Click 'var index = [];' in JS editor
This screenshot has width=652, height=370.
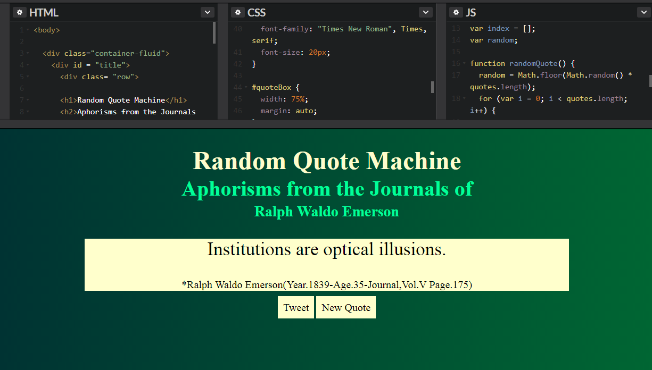pos(502,29)
